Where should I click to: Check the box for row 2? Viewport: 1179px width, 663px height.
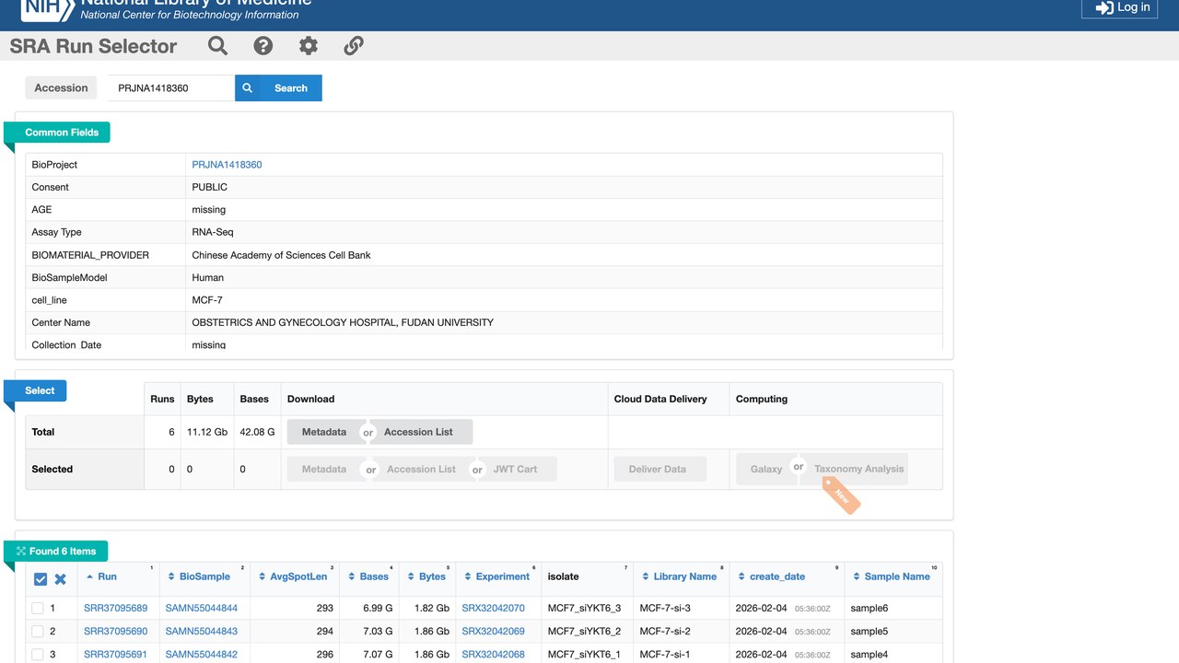38,631
